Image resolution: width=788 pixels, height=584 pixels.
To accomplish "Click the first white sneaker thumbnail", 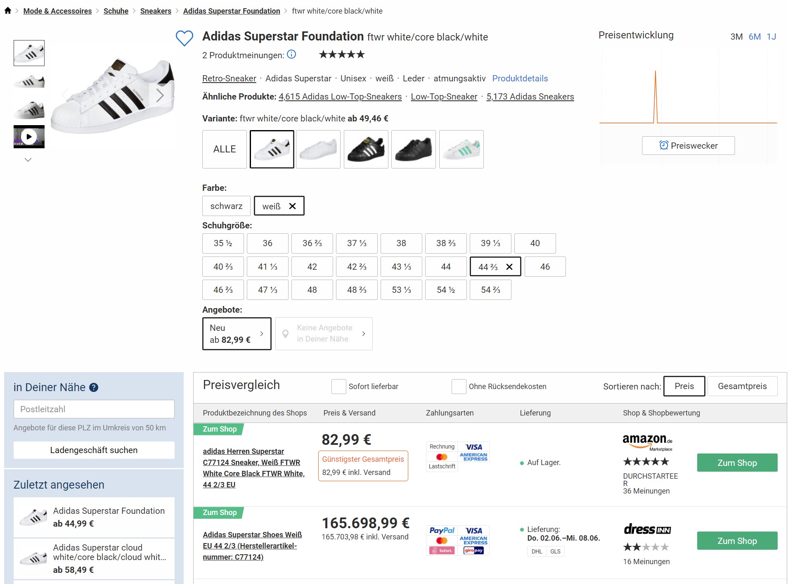I will [x=29, y=53].
